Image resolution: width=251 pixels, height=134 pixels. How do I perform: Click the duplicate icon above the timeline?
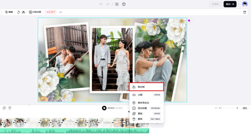click(x=4, y=108)
